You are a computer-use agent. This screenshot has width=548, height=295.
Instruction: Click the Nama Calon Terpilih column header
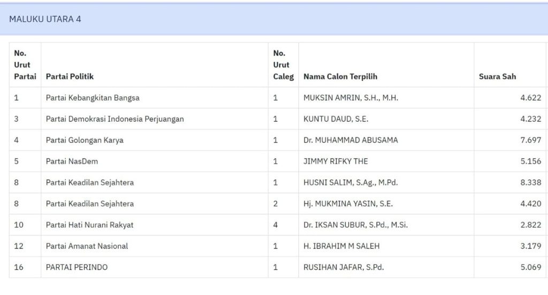click(340, 77)
